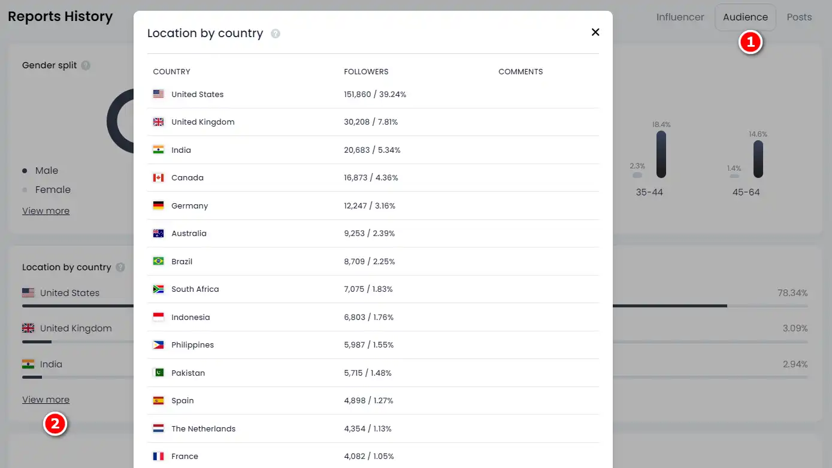Open background Location by country help icon

120,267
